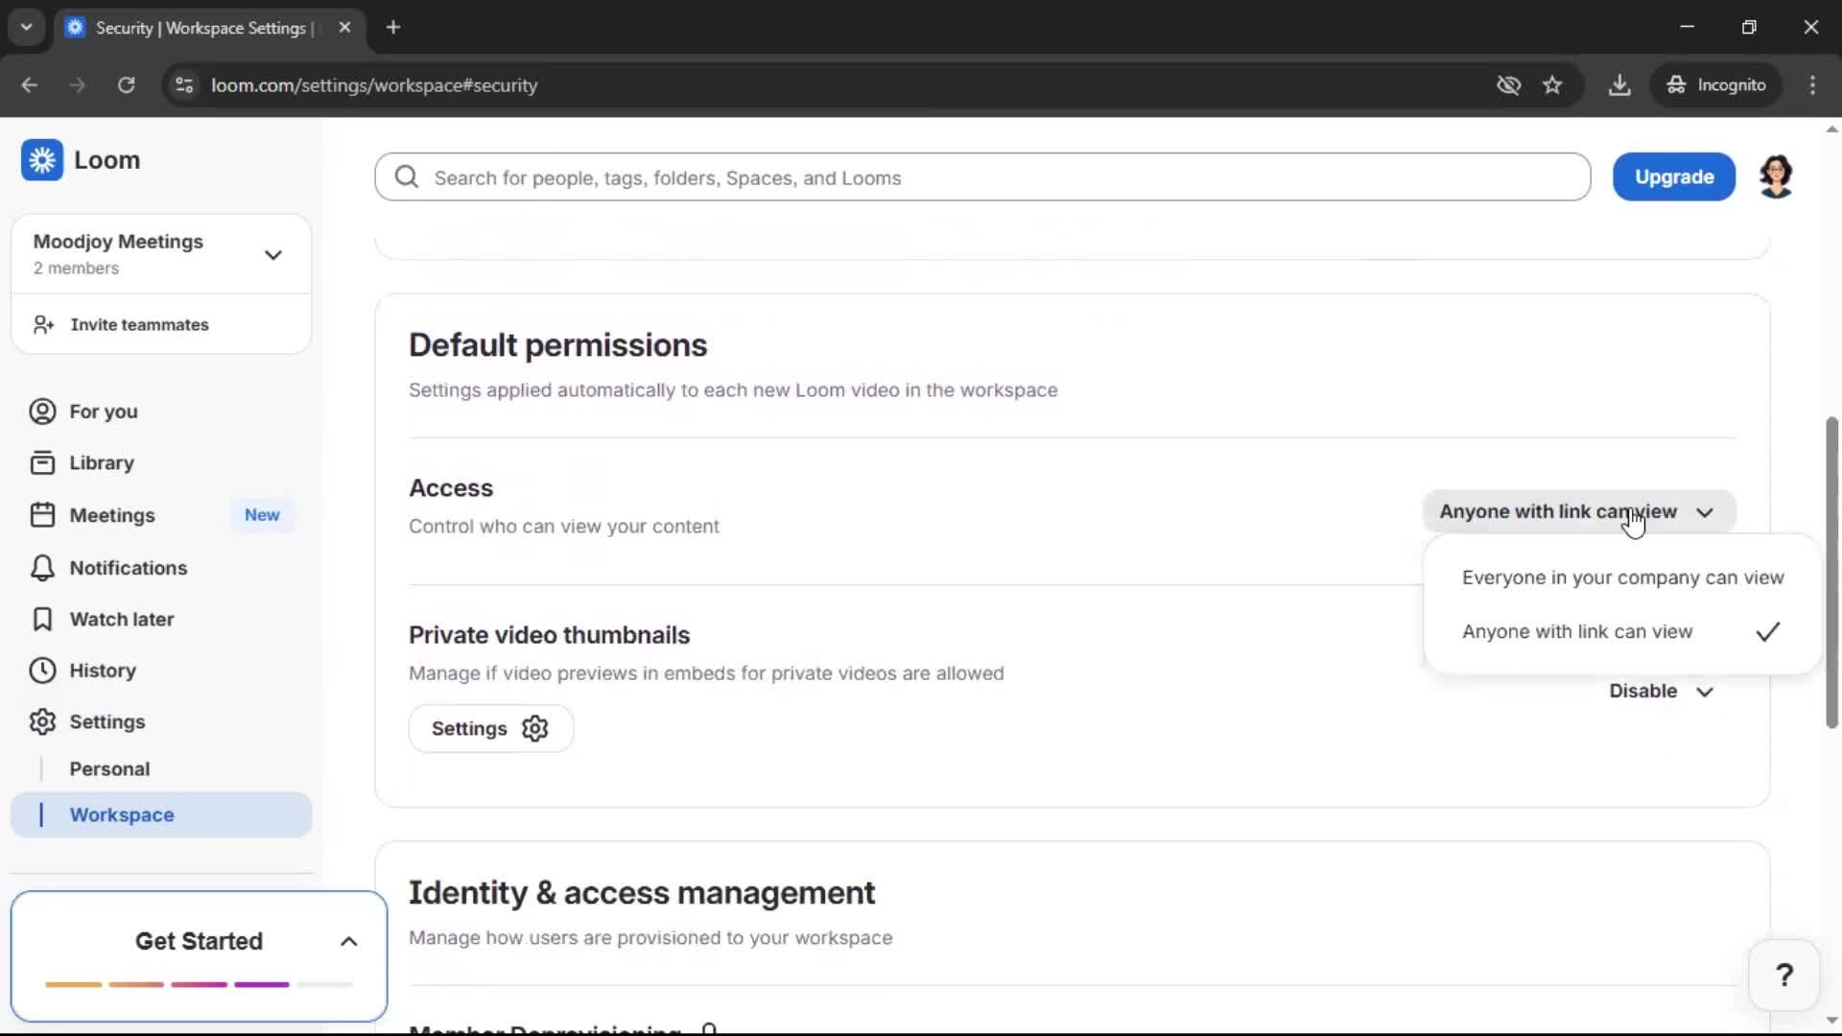The image size is (1842, 1036).
Task: Click the Upgrade button
Action: coord(1673,177)
